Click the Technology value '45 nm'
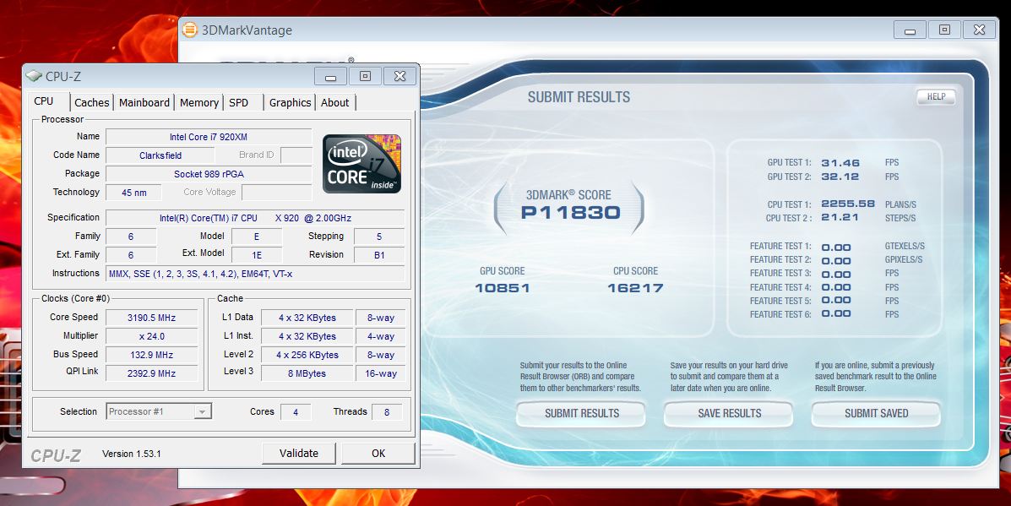The image size is (1011, 506). coord(134,192)
